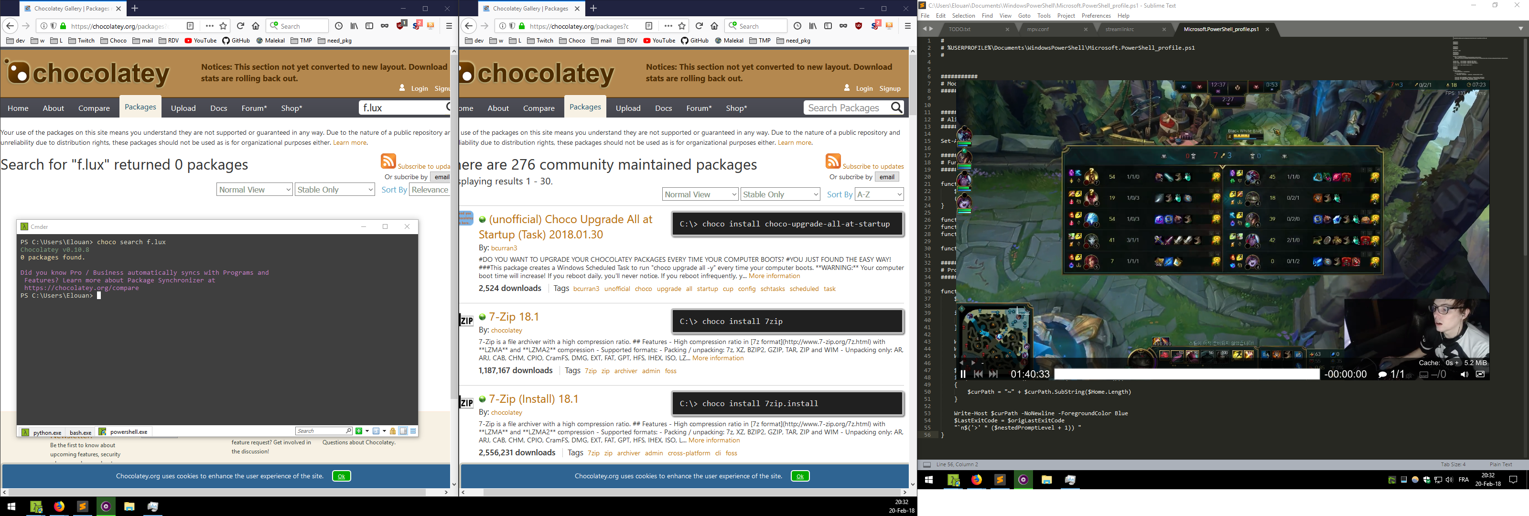Open the A-Z sort dropdown
The width and height of the screenshot is (1529, 516).
coord(879,194)
